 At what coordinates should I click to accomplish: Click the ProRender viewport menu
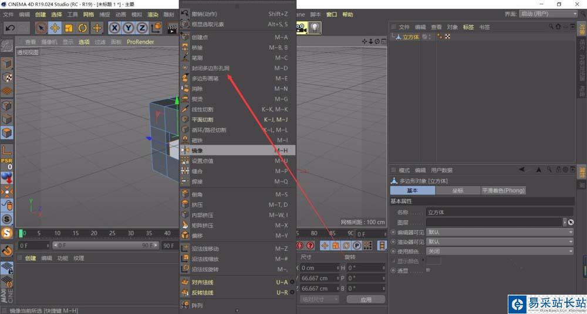(140, 42)
